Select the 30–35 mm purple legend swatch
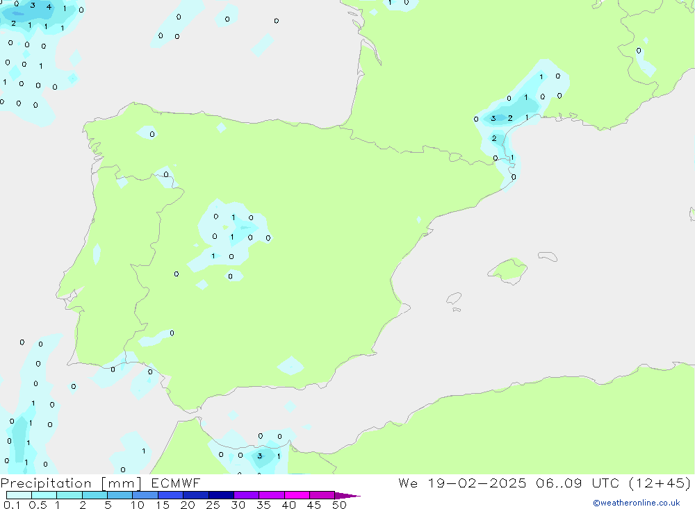The width and height of the screenshot is (695, 509). [247, 495]
